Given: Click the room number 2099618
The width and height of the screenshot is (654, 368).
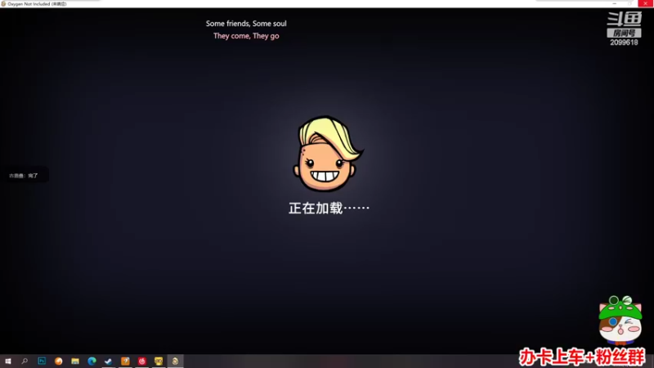Looking at the screenshot, I should coord(624,43).
